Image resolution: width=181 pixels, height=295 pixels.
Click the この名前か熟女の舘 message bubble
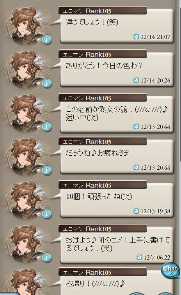click(117, 116)
